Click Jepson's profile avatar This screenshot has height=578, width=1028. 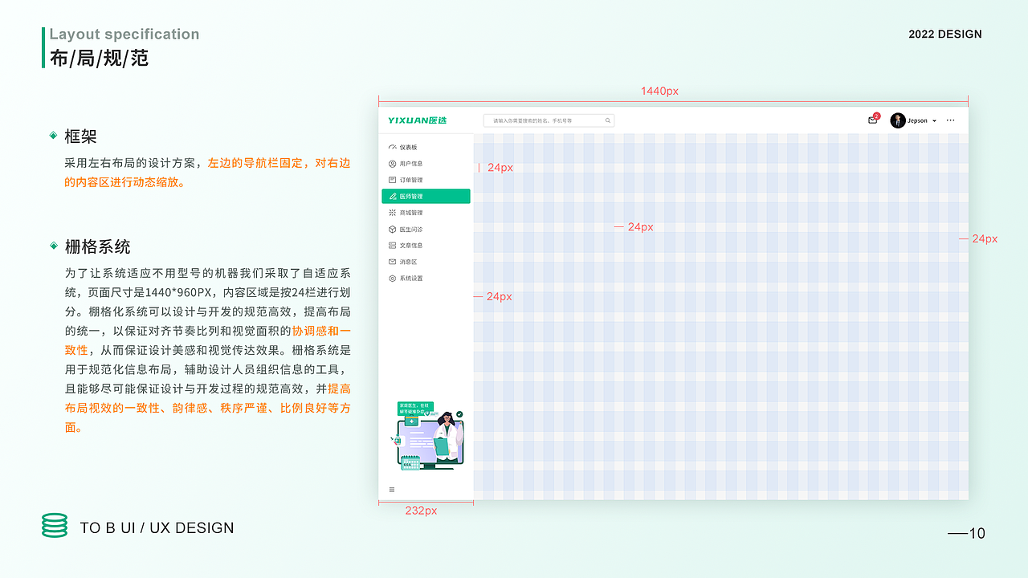coord(898,120)
